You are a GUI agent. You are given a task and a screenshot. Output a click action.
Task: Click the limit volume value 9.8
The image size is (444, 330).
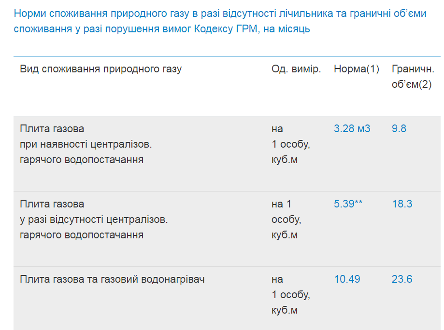tap(399, 129)
